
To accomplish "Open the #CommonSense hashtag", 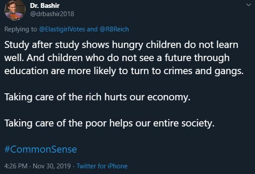I will pyautogui.click(x=41, y=149).
